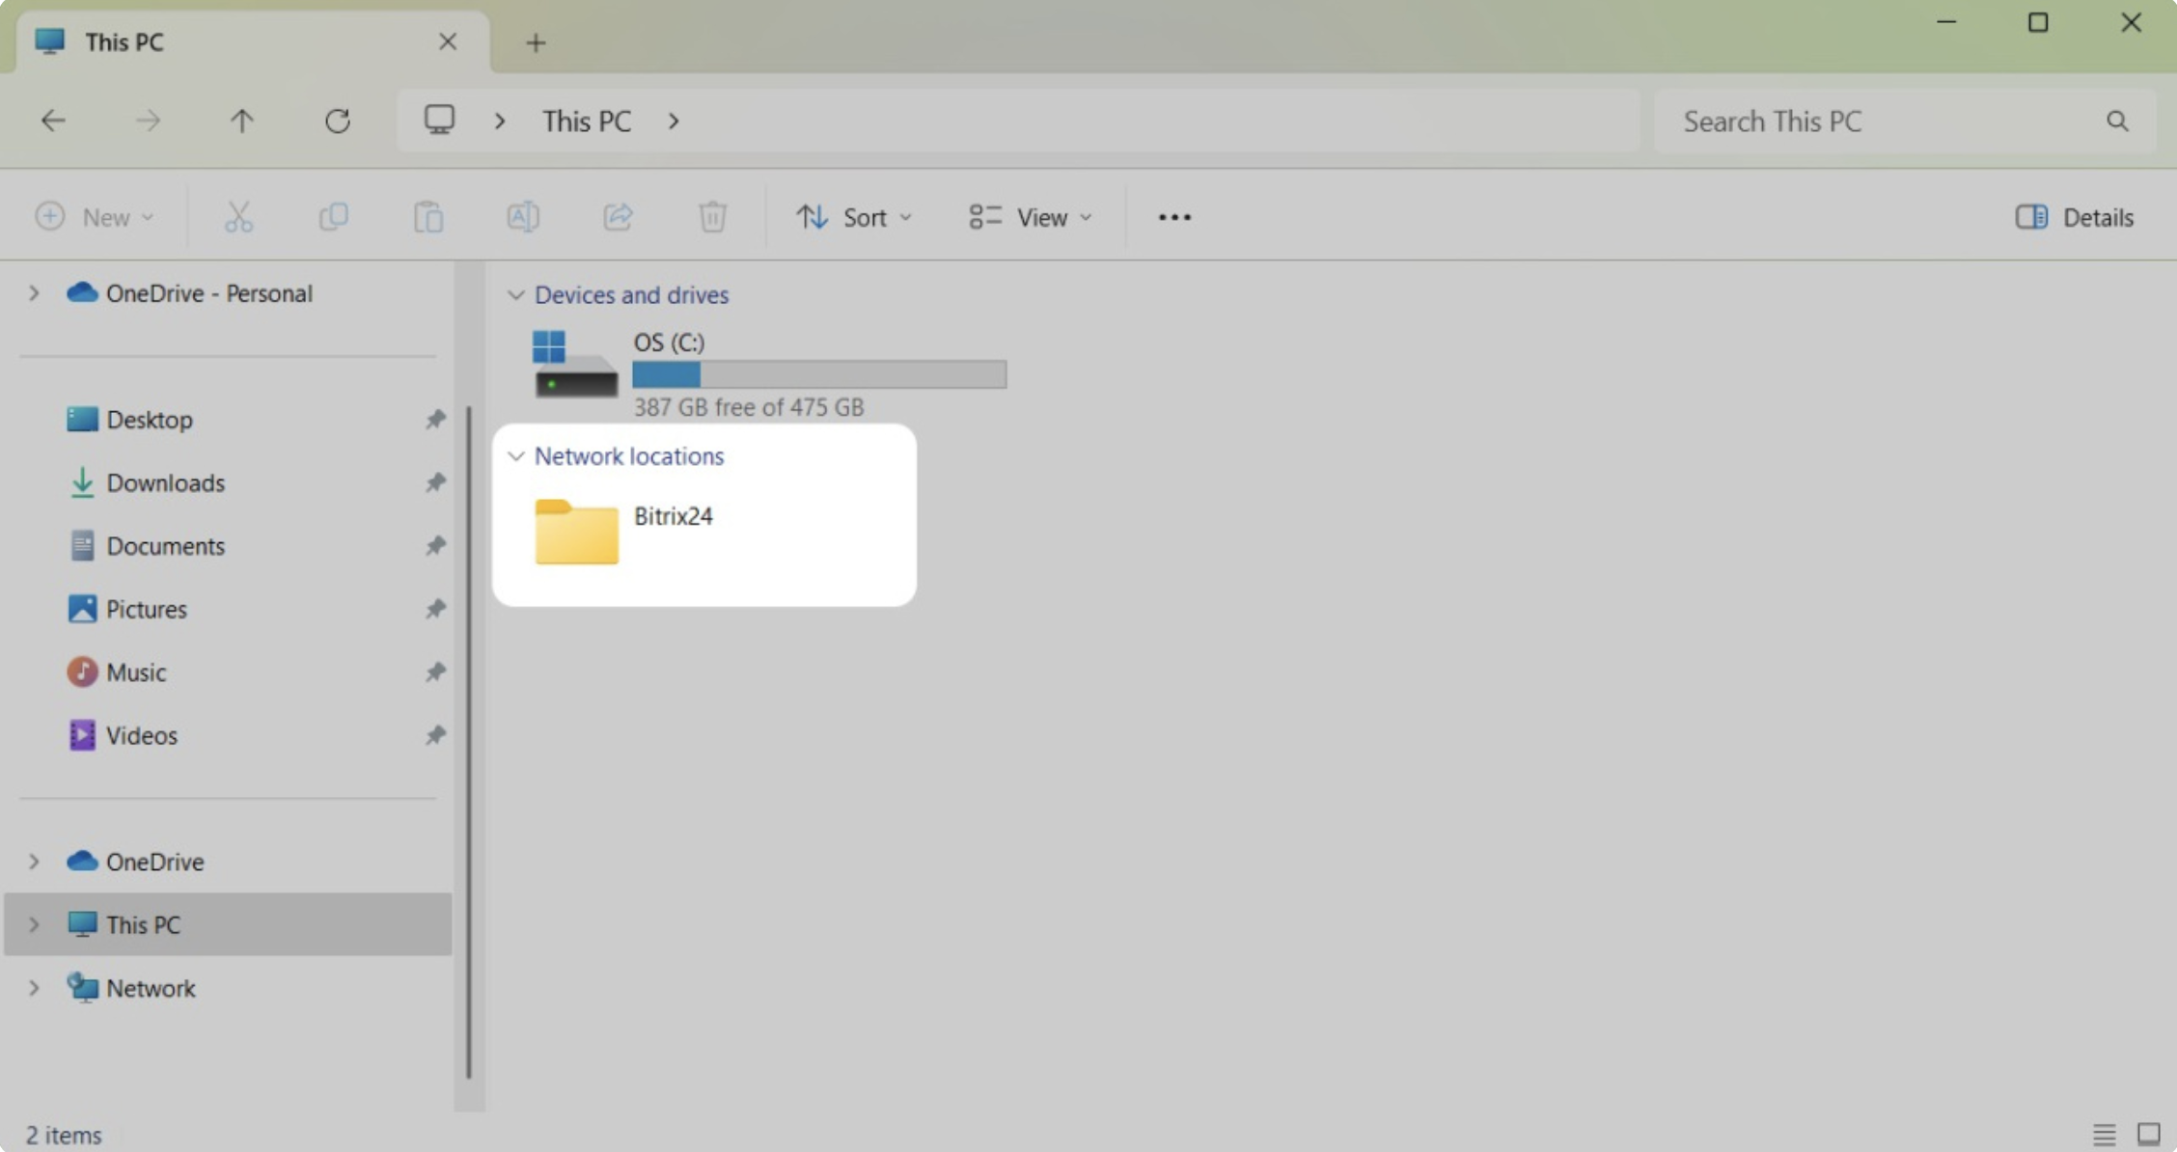Click the Share icon
This screenshot has height=1152, width=2177.
(618, 216)
